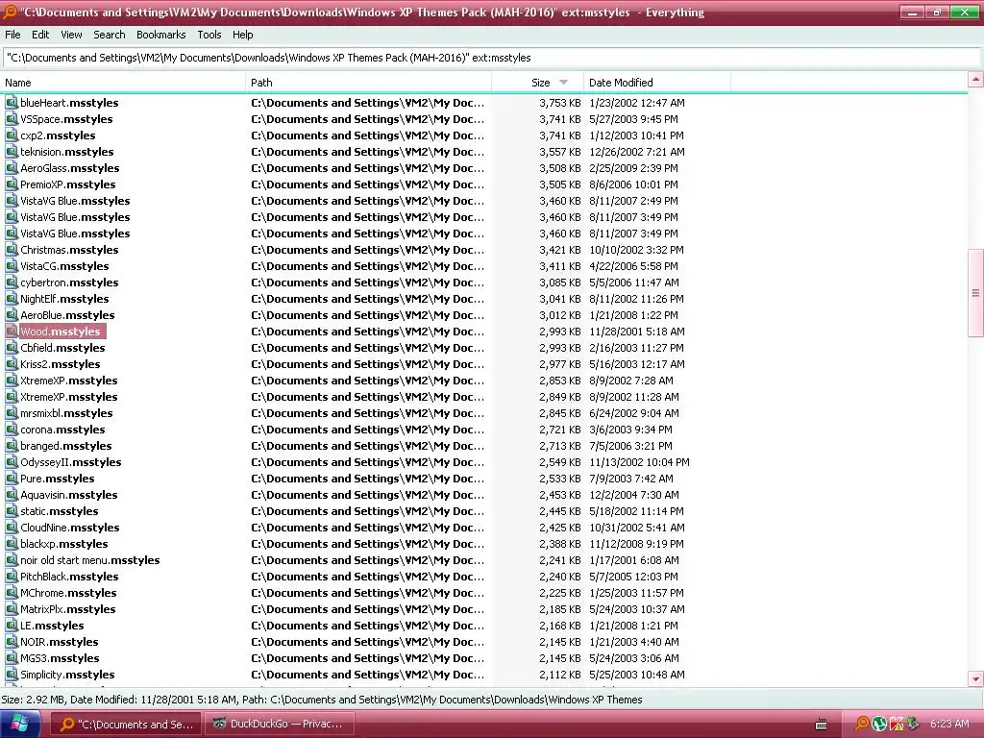Open the Windows Start button

click(20, 724)
